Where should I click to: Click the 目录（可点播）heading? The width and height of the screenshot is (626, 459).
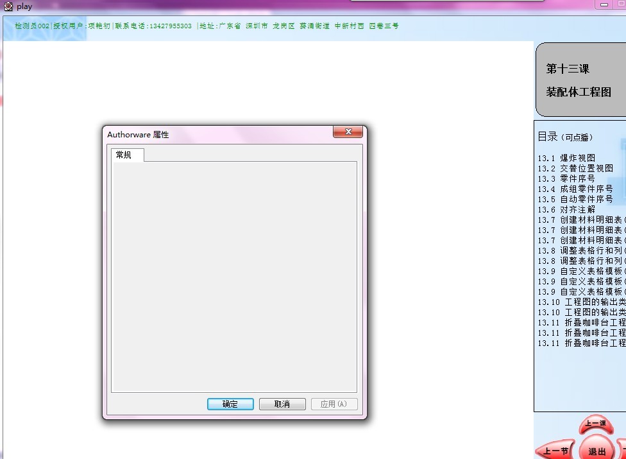click(x=565, y=137)
